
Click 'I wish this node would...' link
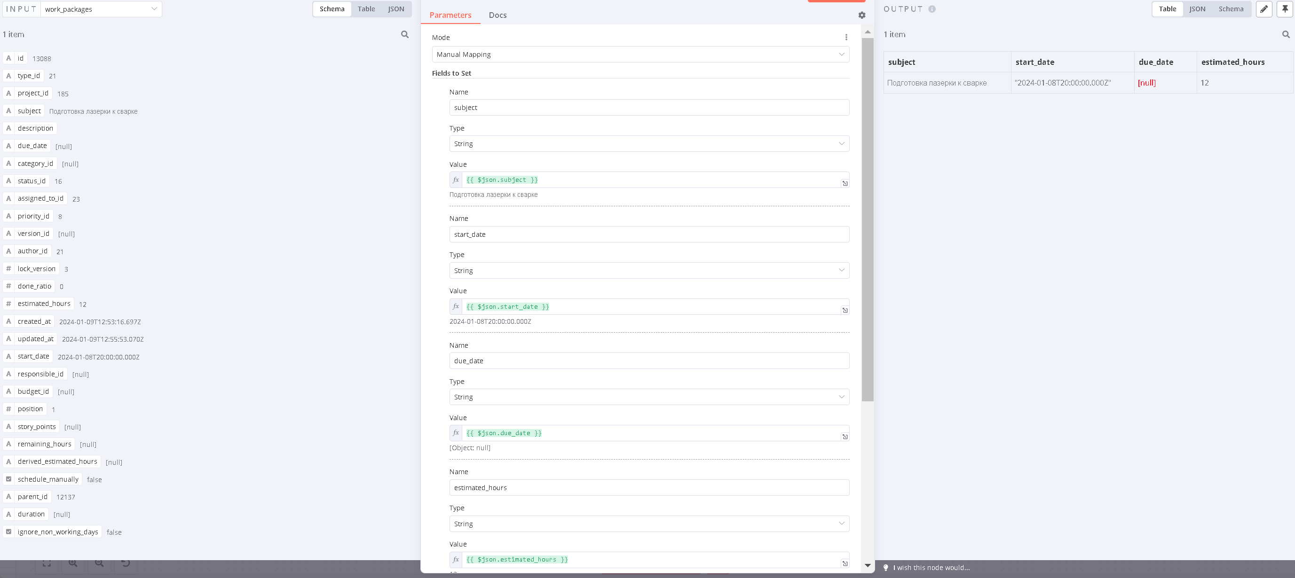click(931, 568)
